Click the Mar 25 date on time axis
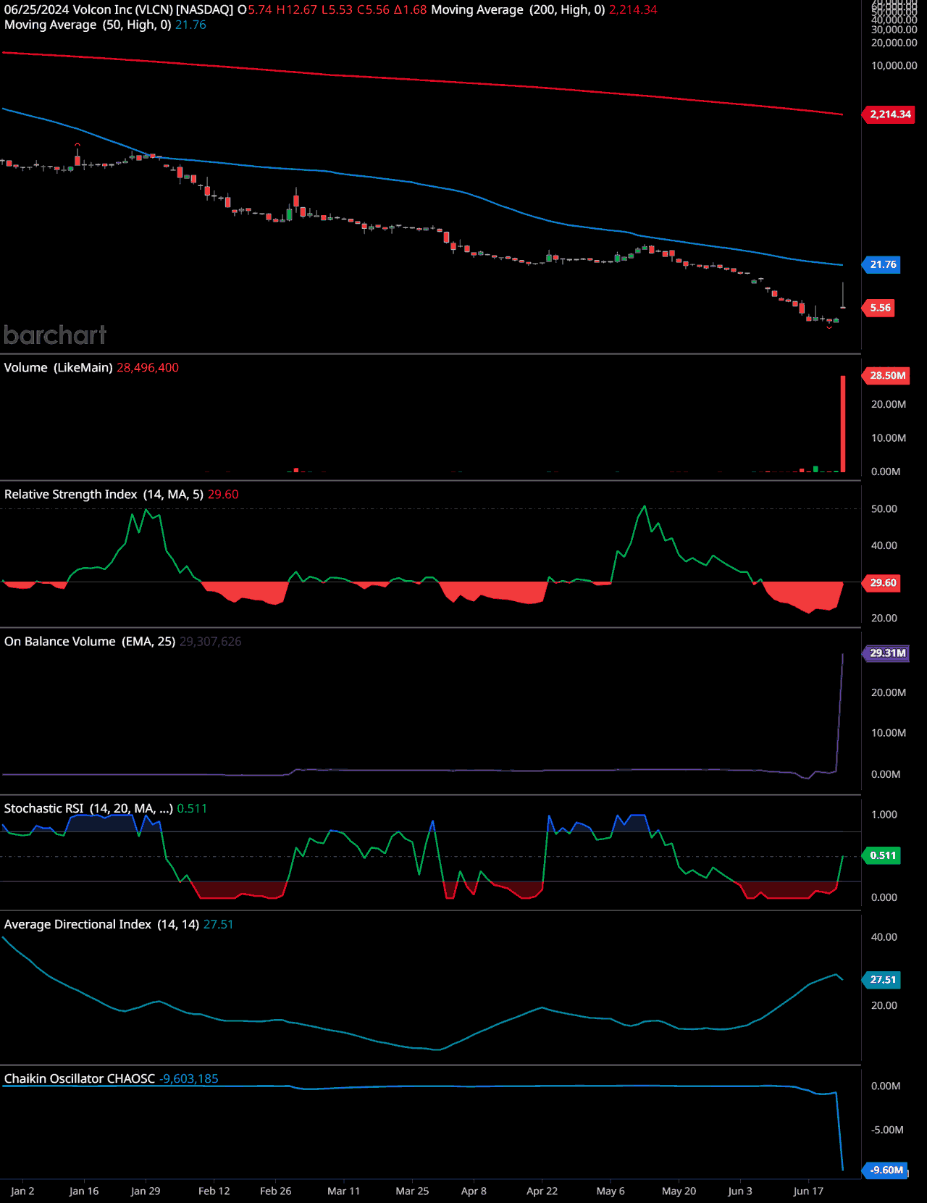The image size is (927, 1203). click(413, 1191)
